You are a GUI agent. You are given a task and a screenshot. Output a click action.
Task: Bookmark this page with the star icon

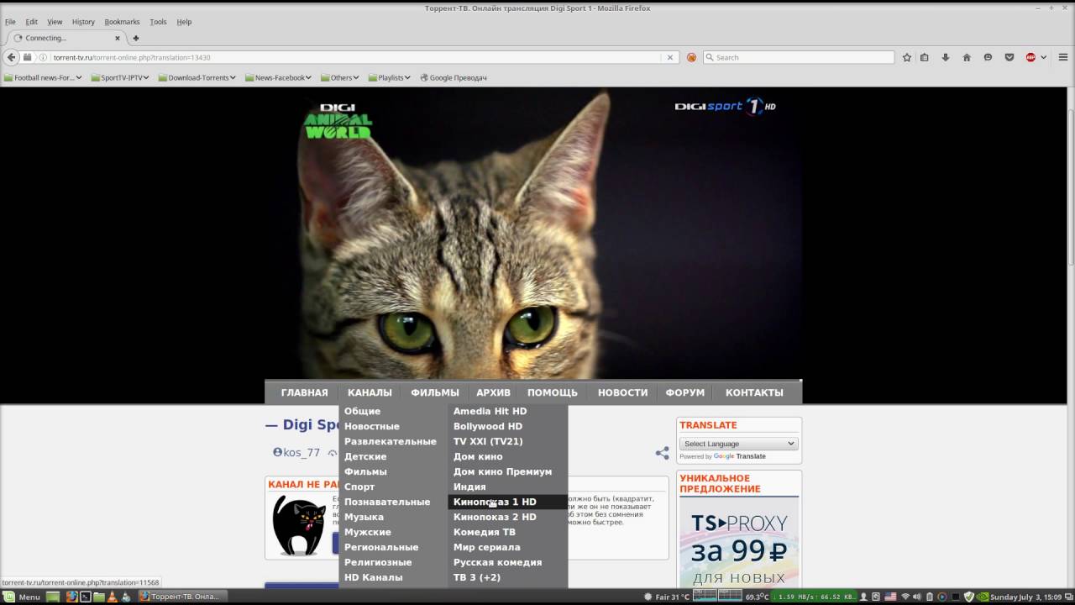907,57
